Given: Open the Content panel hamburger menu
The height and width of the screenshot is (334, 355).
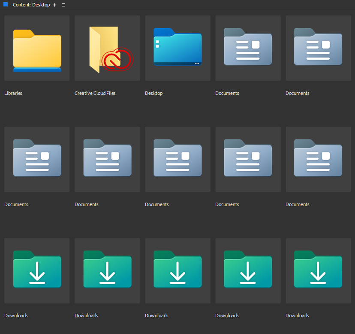Looking at the screenshot, I should point(63,5).
